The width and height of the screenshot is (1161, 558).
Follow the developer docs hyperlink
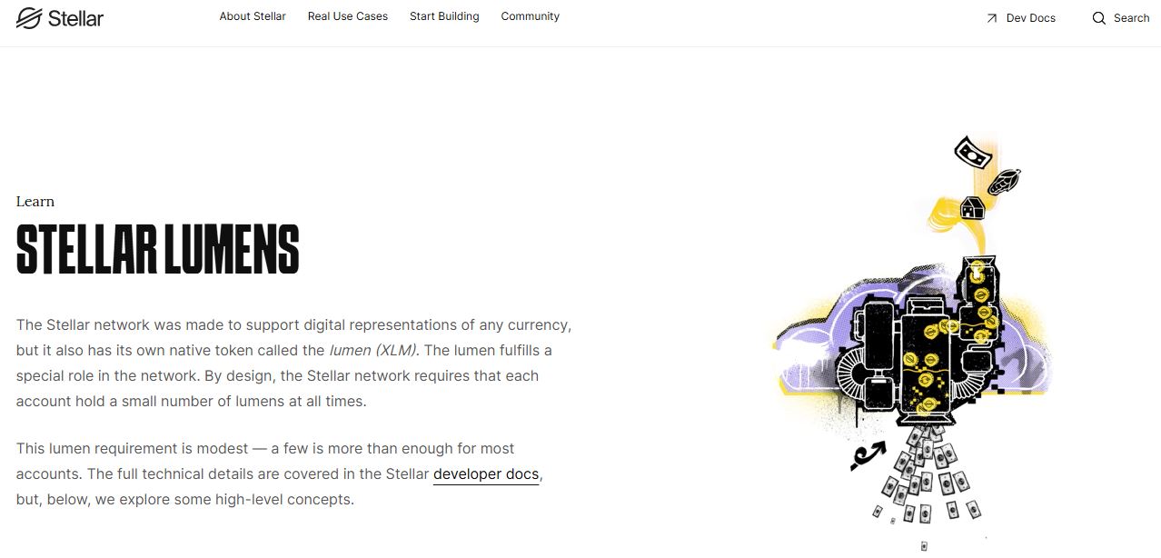486,473
